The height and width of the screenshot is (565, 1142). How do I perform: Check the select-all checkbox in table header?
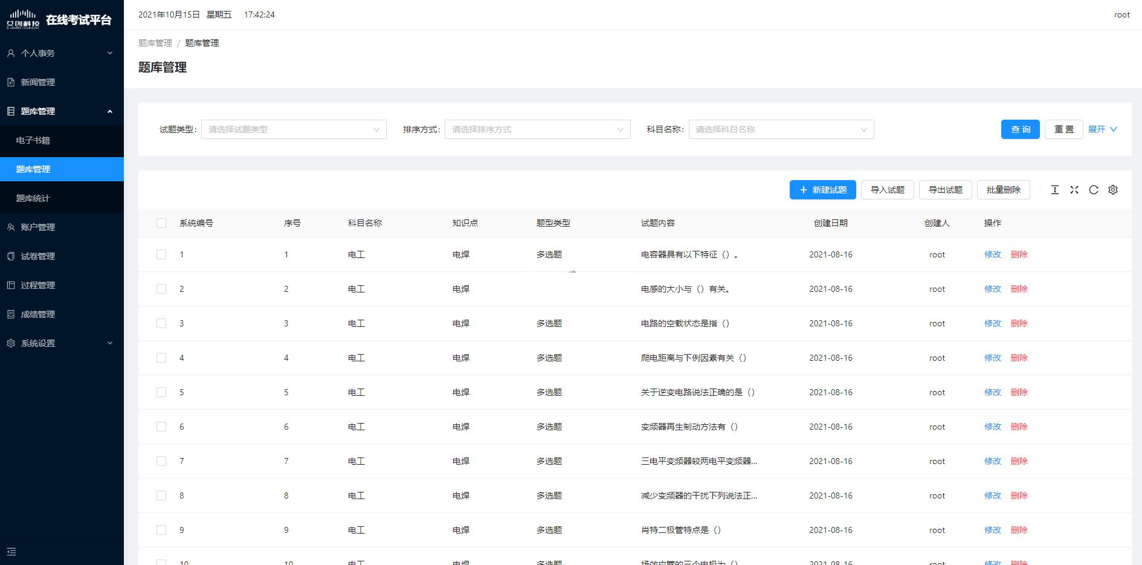click(161, 223)
